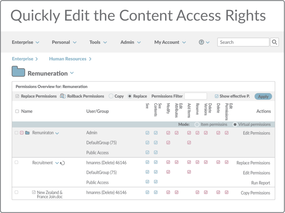Open the Enterprise menu
This screenshot has height=213, width=285.
[25, 42]
